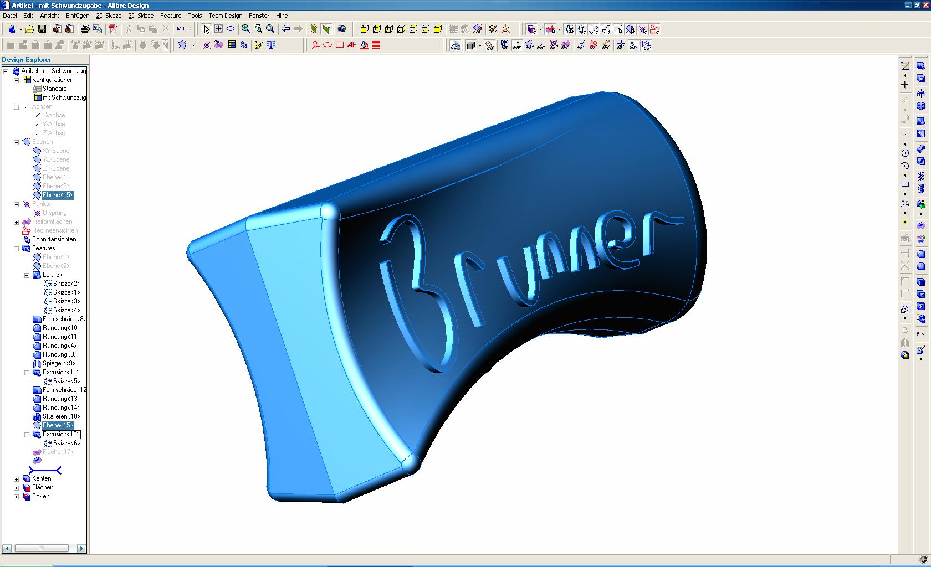Open the Hilfe menu
931x567 pixels.
click(x=282, y=16)
